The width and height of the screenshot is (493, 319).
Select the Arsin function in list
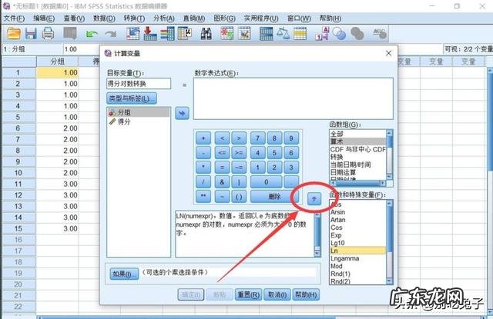coord(357,212)
